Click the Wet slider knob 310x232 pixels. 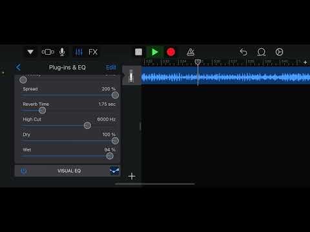pyautogui.click(x=110, y=156)
